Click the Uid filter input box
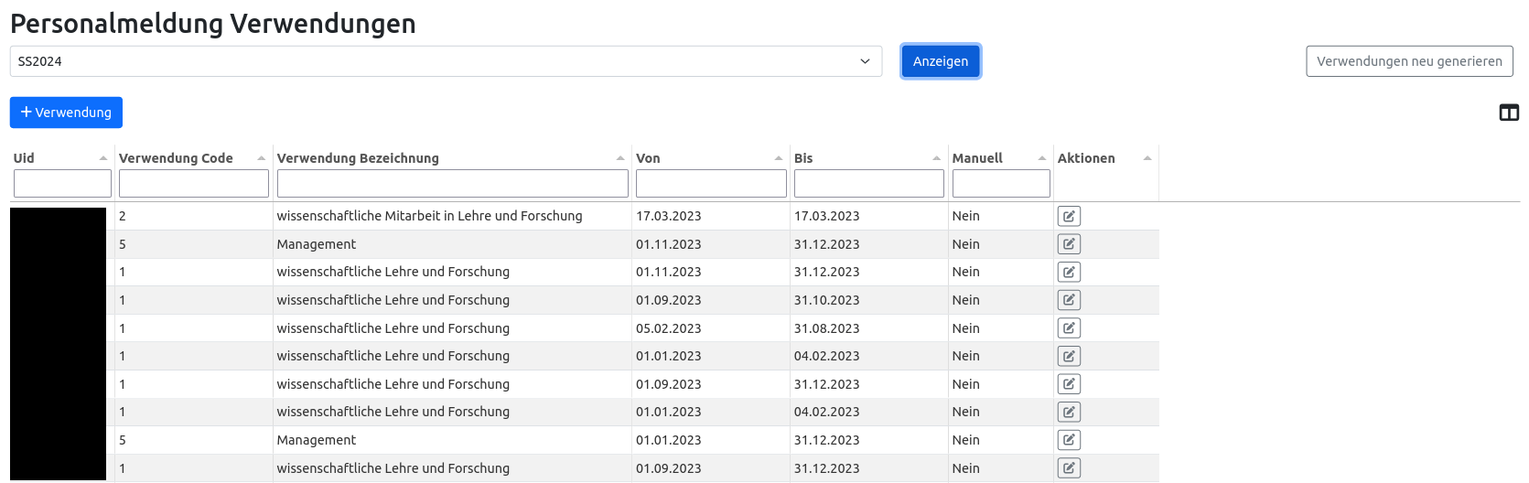 coord(62,184)
